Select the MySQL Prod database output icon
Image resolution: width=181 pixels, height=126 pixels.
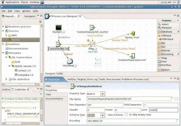click(132, 33)
